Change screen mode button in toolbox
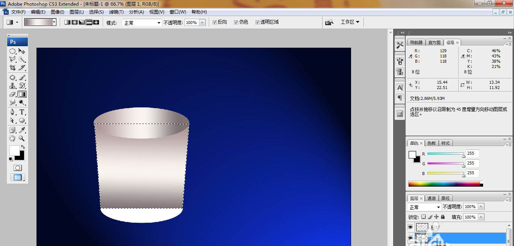Image resolution: width=514 pixels, height=246 pixels. [x=18, y=177]
